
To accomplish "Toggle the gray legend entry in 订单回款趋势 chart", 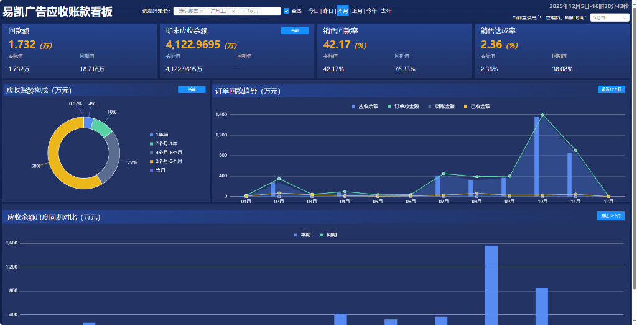I will pos(442,106).
